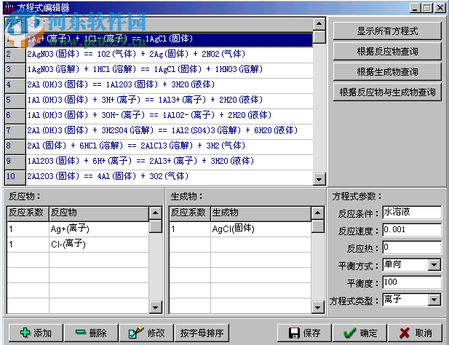
Task: Click the red X icon on 取消 button
Action: pos(405,333)
